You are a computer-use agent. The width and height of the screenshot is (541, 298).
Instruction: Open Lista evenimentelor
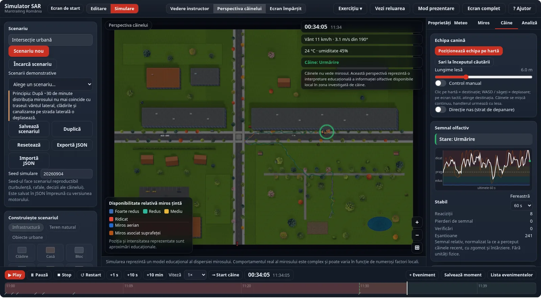pos(512,275)
